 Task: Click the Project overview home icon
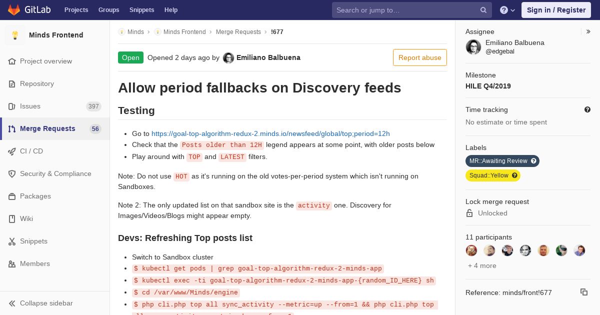coord(12,61)
